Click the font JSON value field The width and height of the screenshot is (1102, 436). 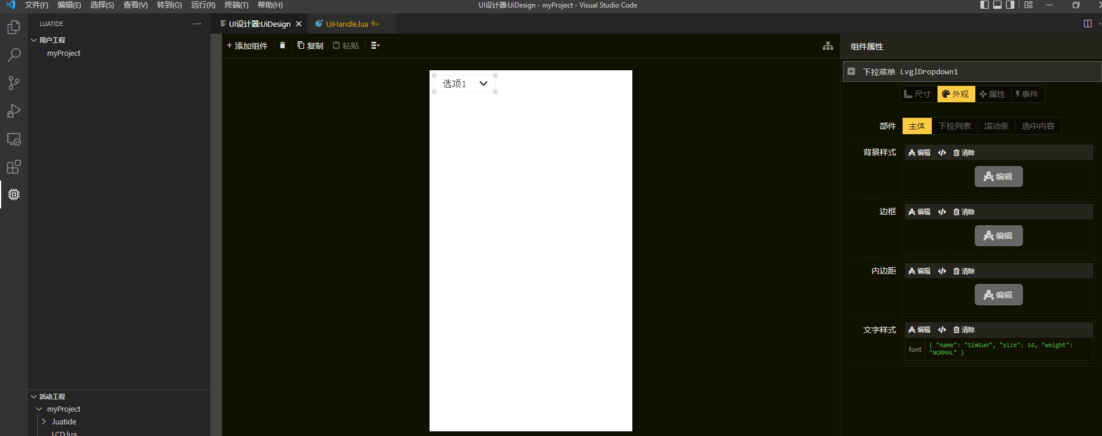(x=1008, y=349)
